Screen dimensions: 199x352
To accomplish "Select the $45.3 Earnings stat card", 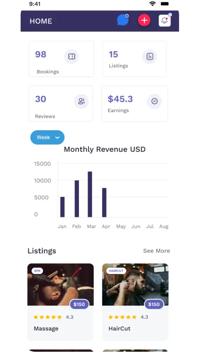I will click(135, 104).
